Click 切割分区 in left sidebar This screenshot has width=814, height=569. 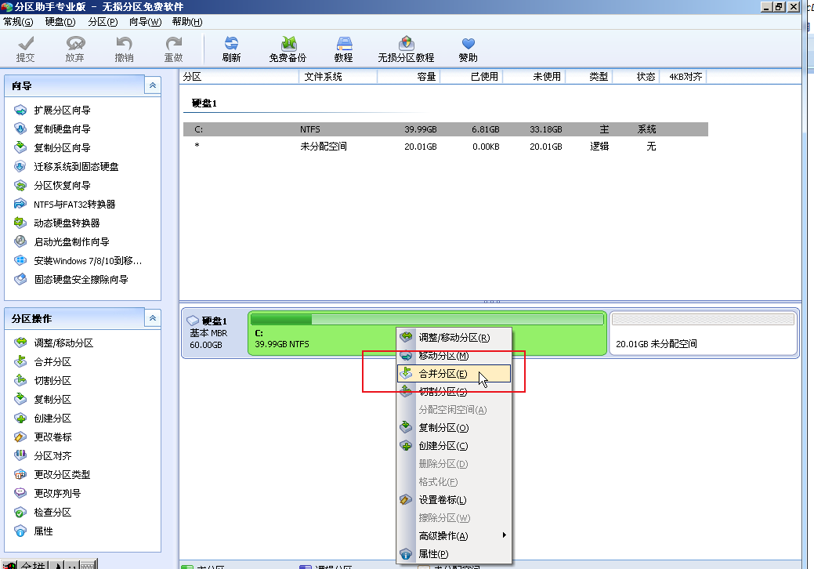coord(52,381)
